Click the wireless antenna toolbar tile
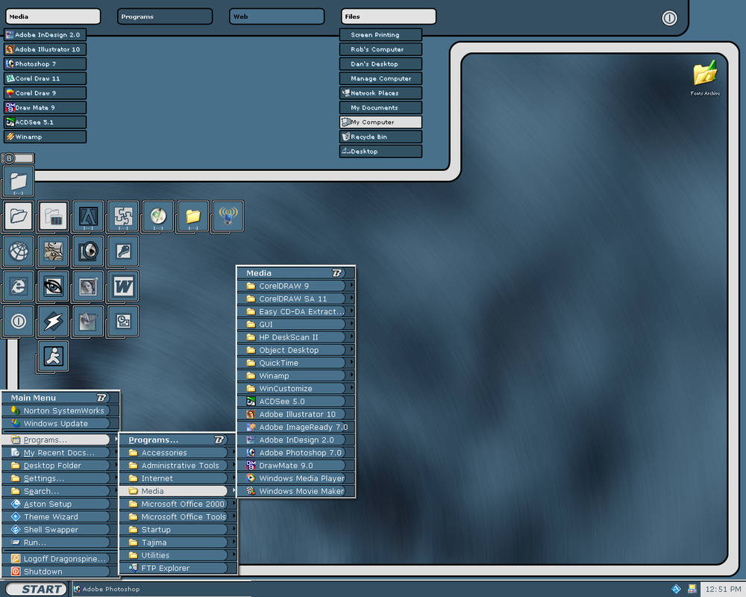Viewport: 746px width, 597px height. [228, 216]
